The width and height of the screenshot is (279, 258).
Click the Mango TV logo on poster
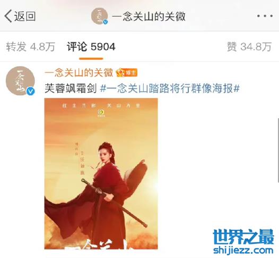[x=101, y=113]
